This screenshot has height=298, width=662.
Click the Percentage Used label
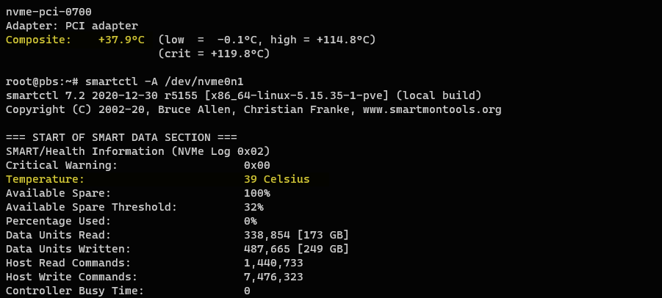click(58, 221)
